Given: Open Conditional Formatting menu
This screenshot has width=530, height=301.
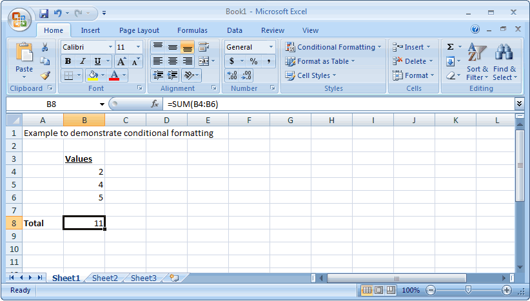Looking at the screenshot, I should pyautogui.click(x=333, y=47).
